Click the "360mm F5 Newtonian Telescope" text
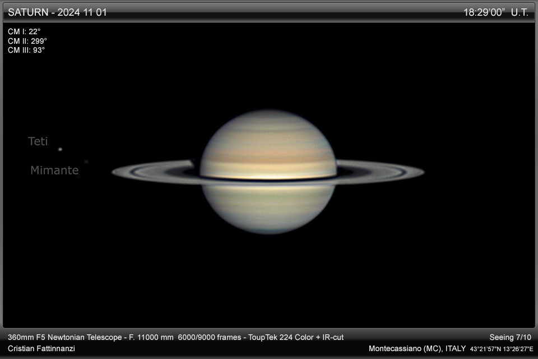538x359 pixels. (65, 337)
